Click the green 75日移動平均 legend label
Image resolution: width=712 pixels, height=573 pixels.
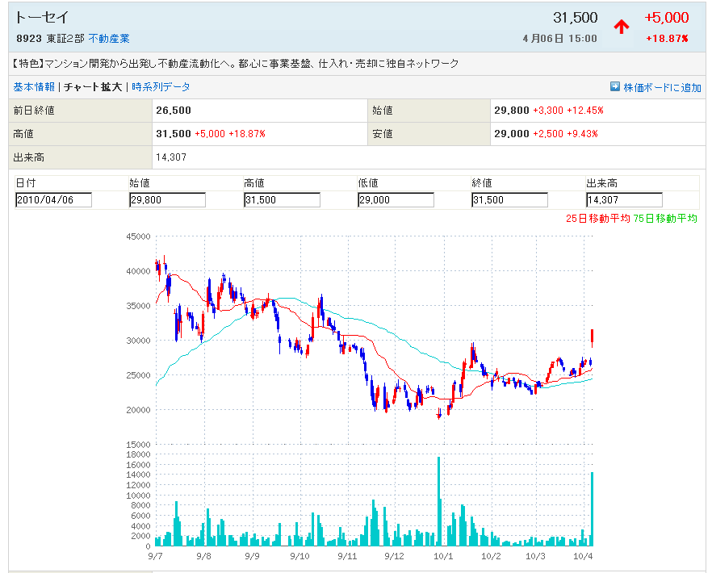(666, 218)
